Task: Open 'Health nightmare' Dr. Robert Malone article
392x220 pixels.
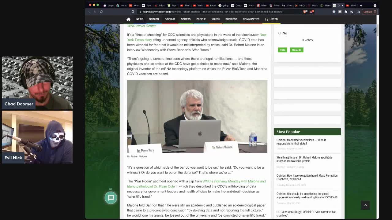Action: tap(304, 159)
